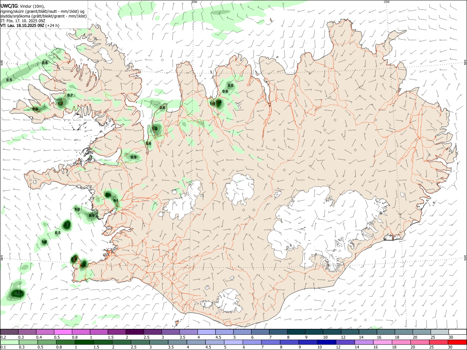Pick the pale lavender 4–4.5 upper scale swatch
This screenshot has width=467, height=350.
click(x=207, y=332)
